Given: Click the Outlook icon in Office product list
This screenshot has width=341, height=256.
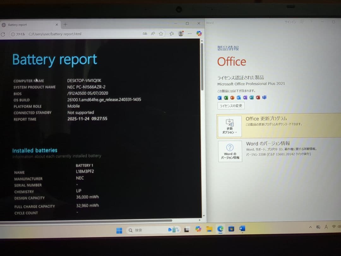Looking at the screenshot, I should (x=238, y=98).
